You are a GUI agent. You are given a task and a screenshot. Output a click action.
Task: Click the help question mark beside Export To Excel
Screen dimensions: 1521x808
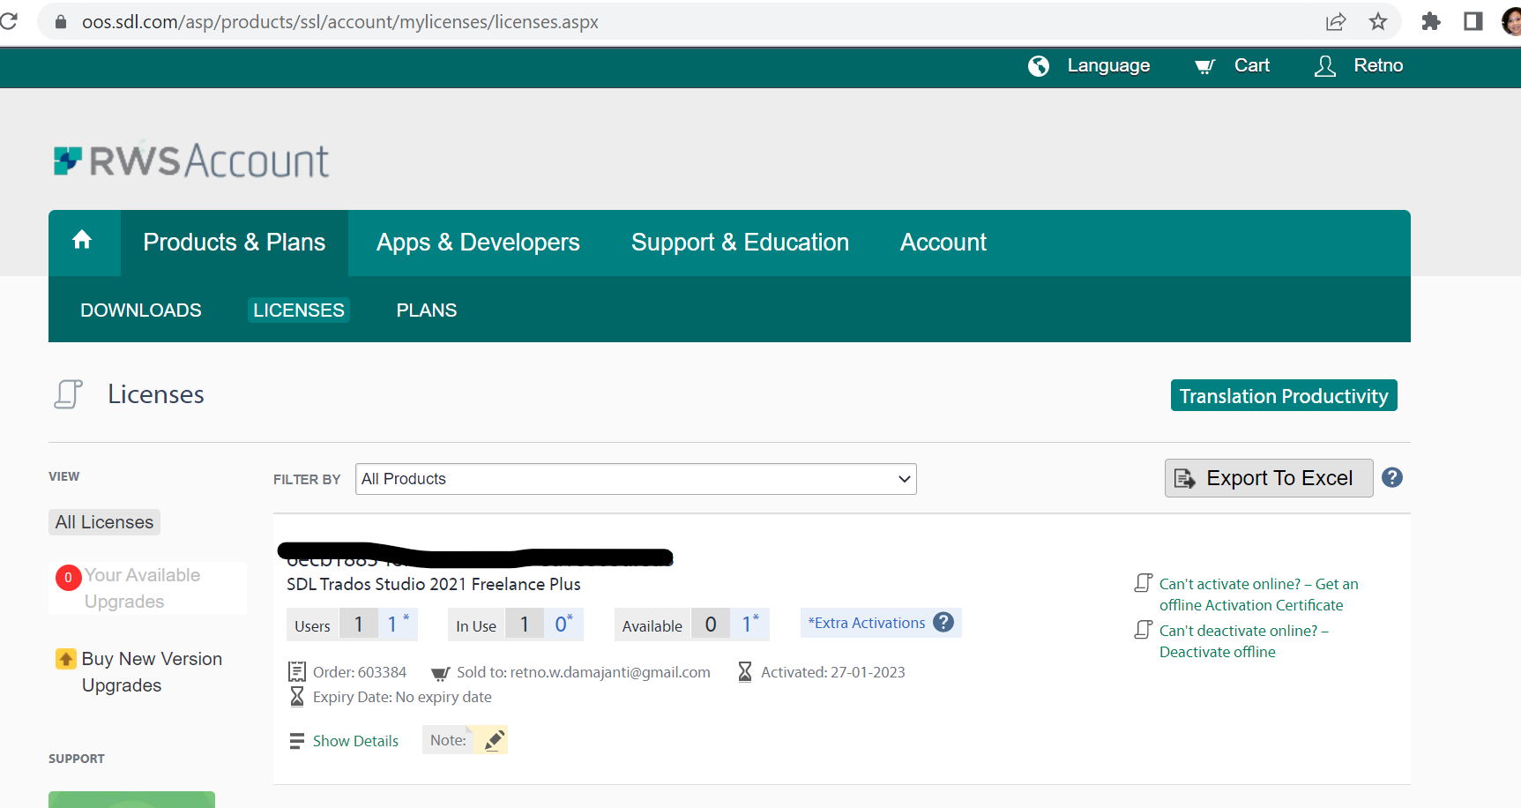tap(1392, 477)
